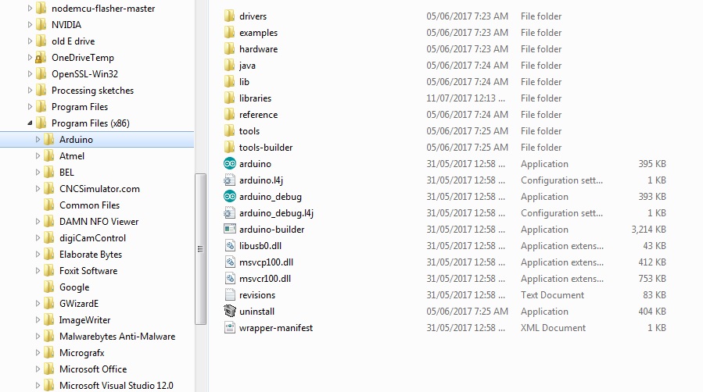The height and width of the screenshot is (392, 703).
Task: Click the msvcp100.dll file icon
Action: click(x=230, y=262)
